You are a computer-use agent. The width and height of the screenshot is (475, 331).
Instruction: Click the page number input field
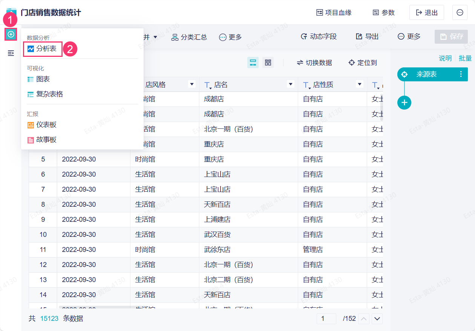pos(326,319)
